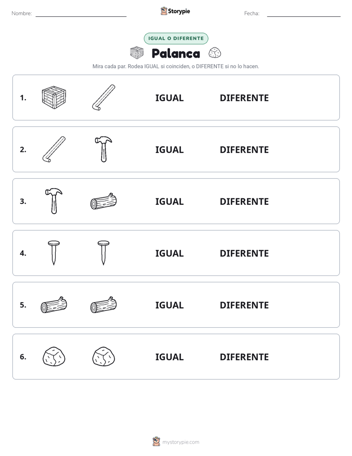This screenshot has height=456, width=352.
Task: Click the Storypie logo at top
Action: [x=175, y=11]
